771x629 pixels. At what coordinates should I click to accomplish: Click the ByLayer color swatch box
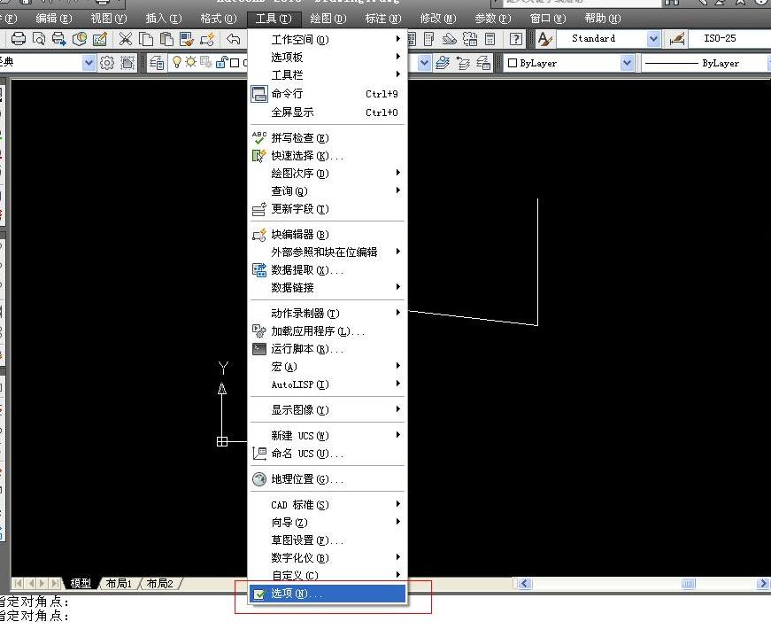[x=513, y=63]
